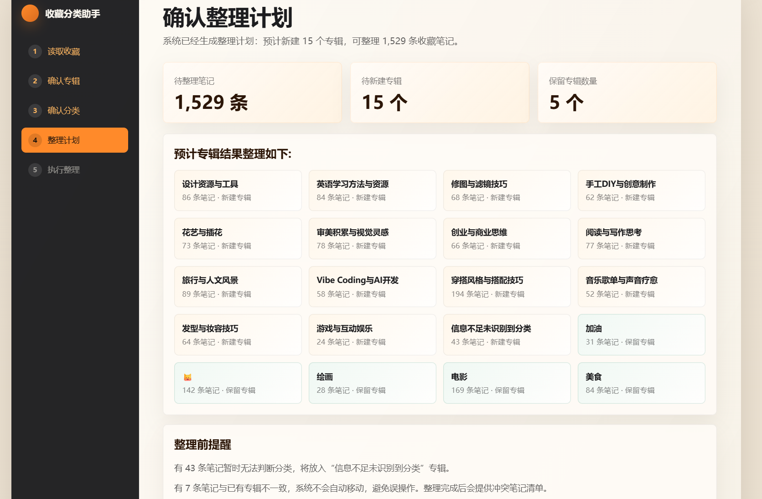Go to step 3 确认分类
Image resolution: width=762 pixels, height=499 pixels.
click(x=75, y=111)
